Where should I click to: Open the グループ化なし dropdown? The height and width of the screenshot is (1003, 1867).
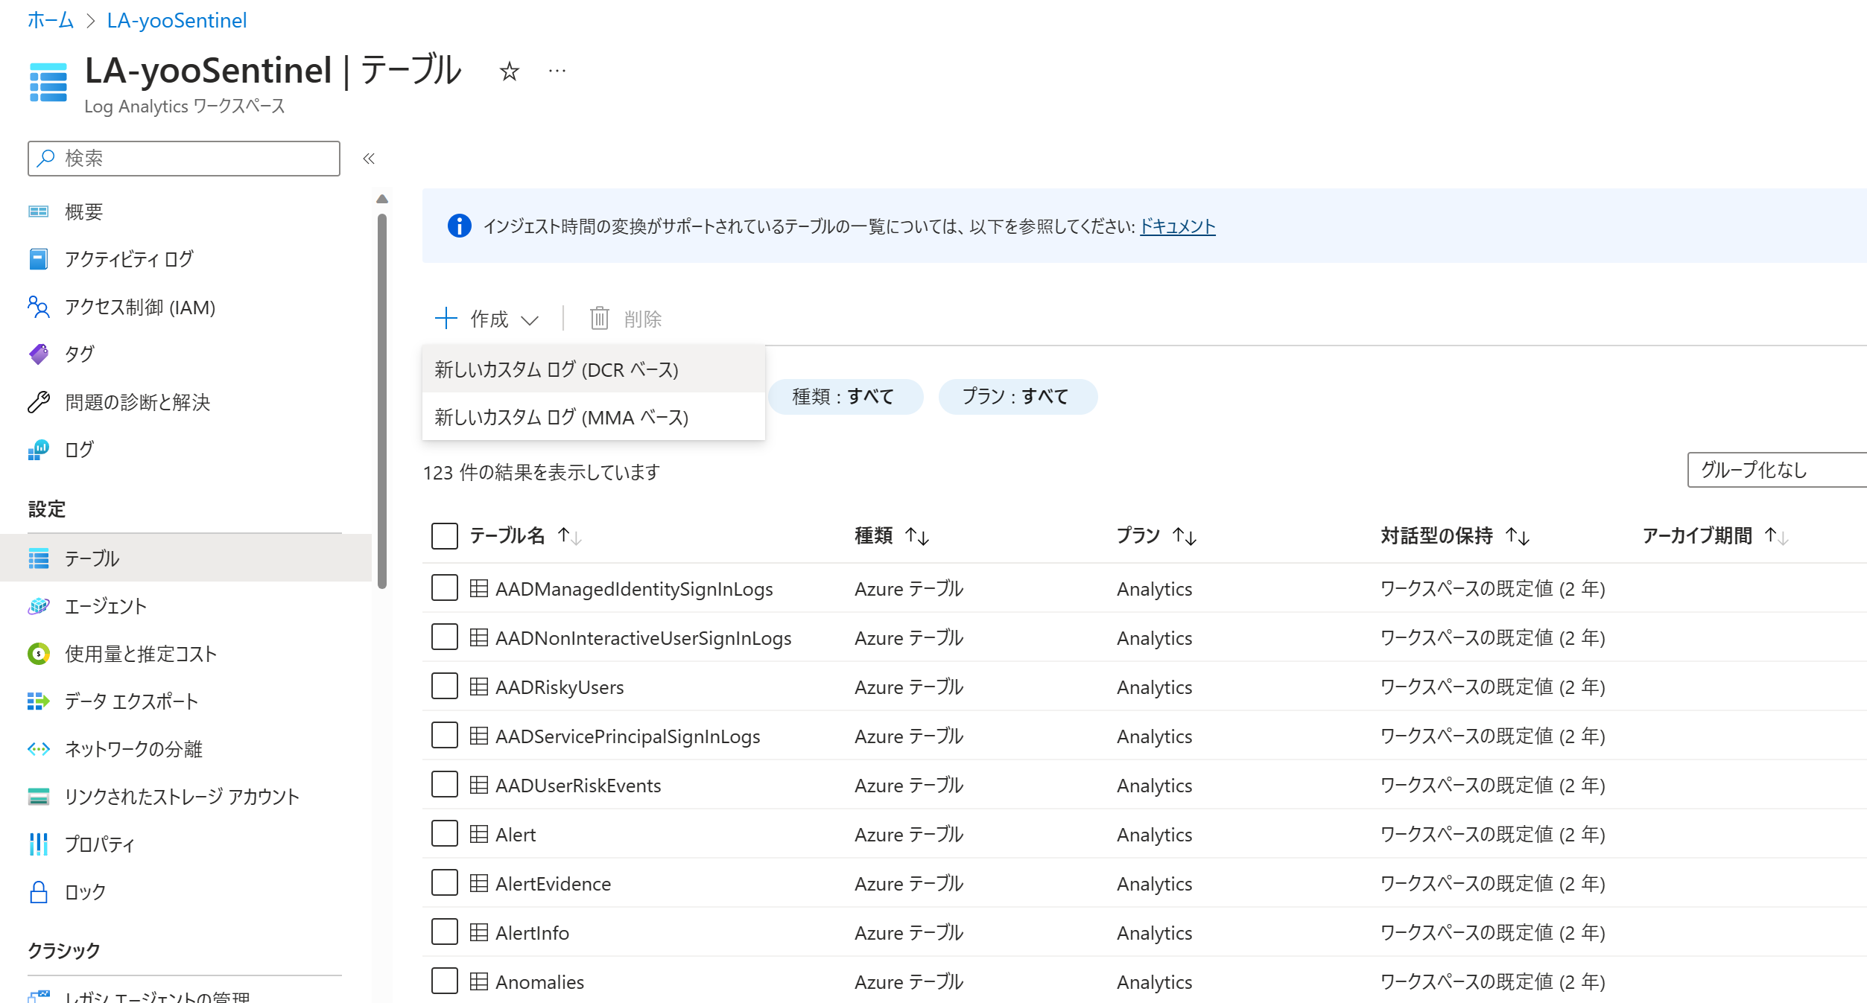[1776, 470]
